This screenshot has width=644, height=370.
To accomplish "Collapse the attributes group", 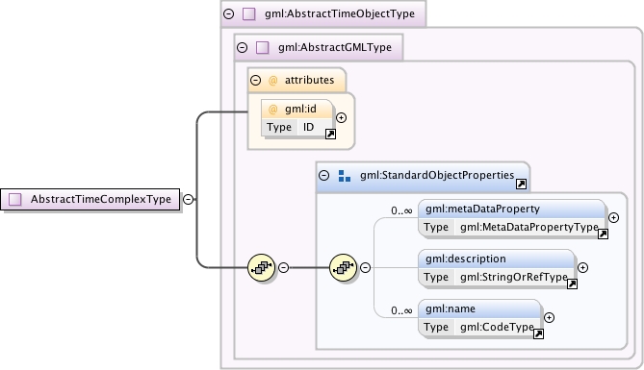I will 255,80.
